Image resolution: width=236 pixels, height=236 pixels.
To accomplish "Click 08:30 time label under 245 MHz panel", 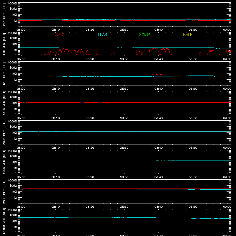I will tap(124, 30).
